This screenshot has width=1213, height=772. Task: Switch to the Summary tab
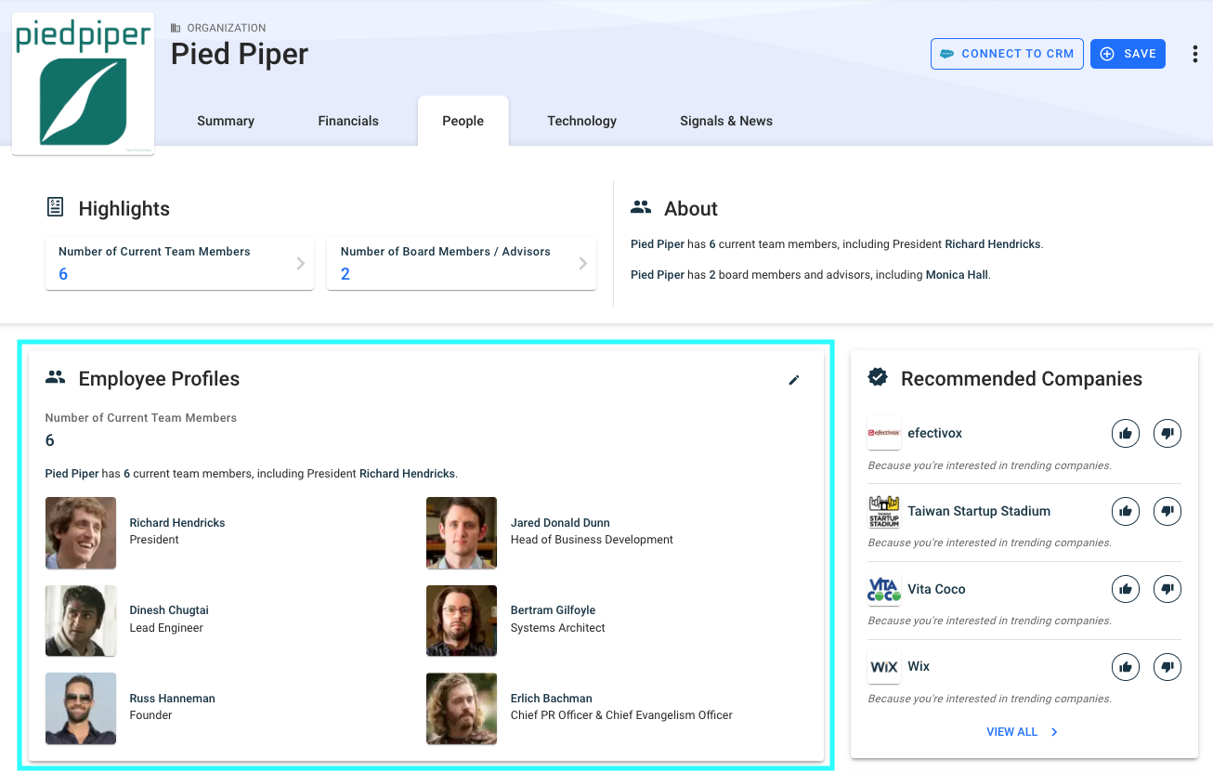226,121
